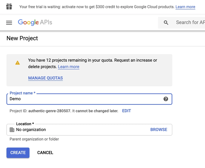The image size is (205, 168).
Task: Select the Location No organization field
Action: click(77, 130)
